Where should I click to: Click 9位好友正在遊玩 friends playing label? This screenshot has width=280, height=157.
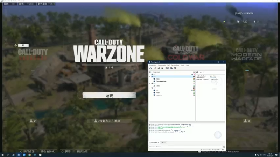[109, 121]
